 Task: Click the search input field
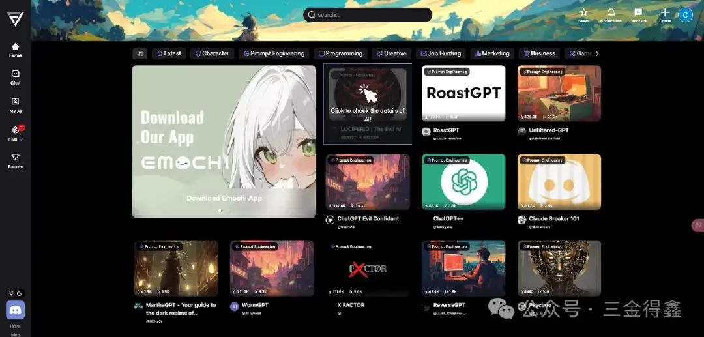point(367,15)
